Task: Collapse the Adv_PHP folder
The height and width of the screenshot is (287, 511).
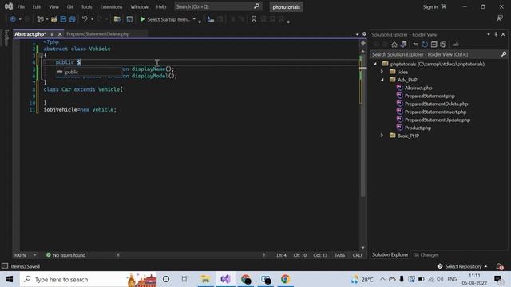Action: pos(382,80)
